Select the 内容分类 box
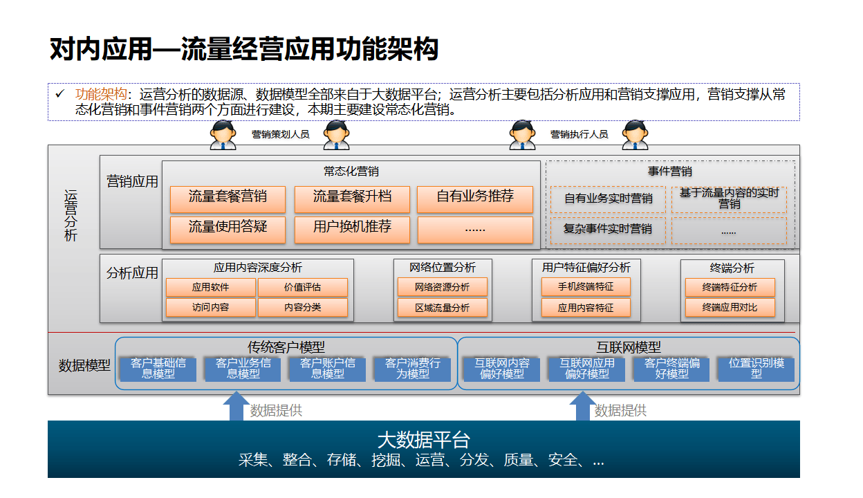Image resolution: width=863 pixels, height=498 pixels. coord(303,308)
